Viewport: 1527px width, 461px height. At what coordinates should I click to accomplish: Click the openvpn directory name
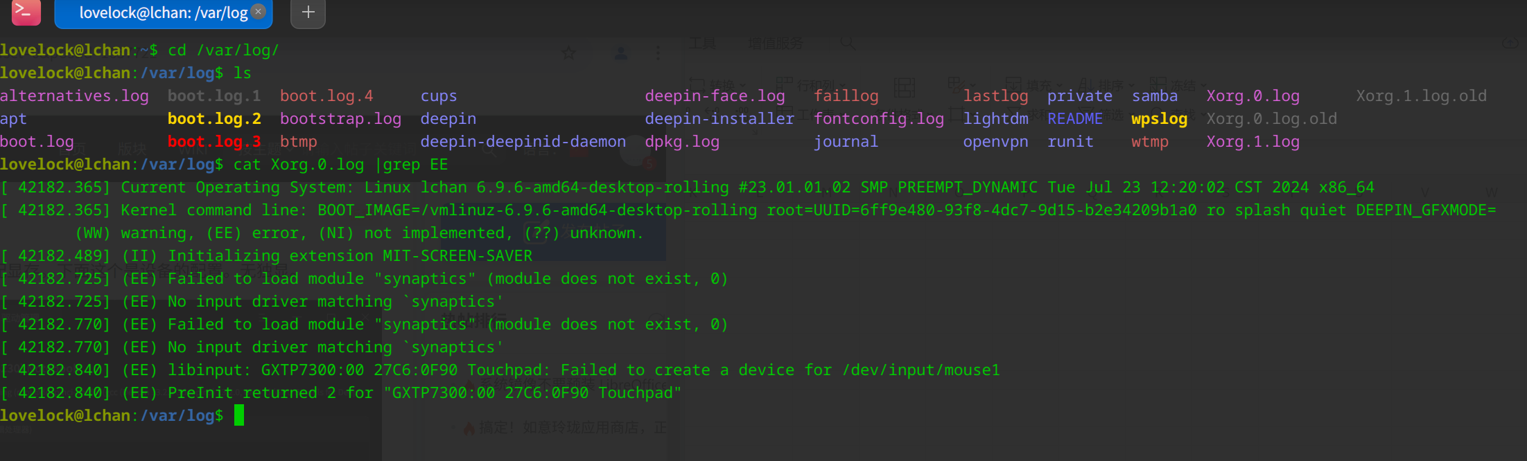(x=995, y=142)
